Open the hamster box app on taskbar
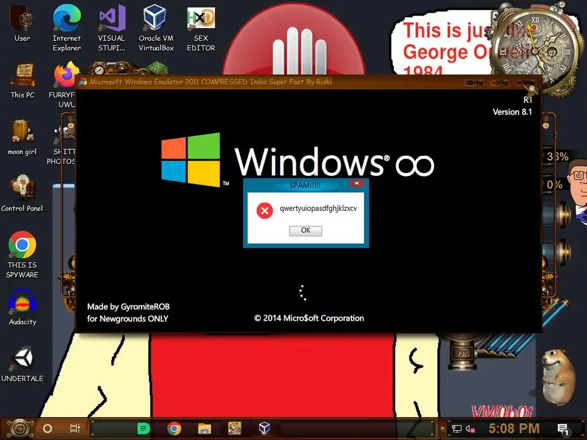 point(234,429)
